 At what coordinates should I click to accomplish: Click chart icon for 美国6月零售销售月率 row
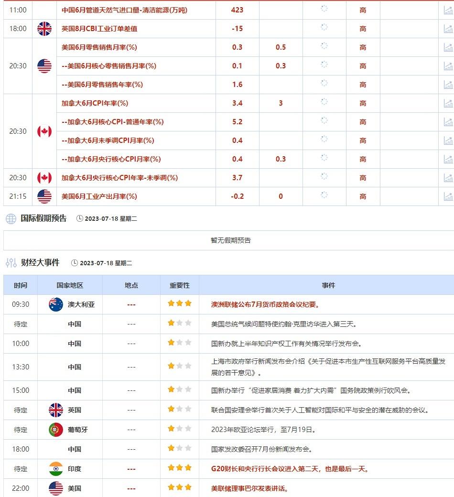coord(448,47)
